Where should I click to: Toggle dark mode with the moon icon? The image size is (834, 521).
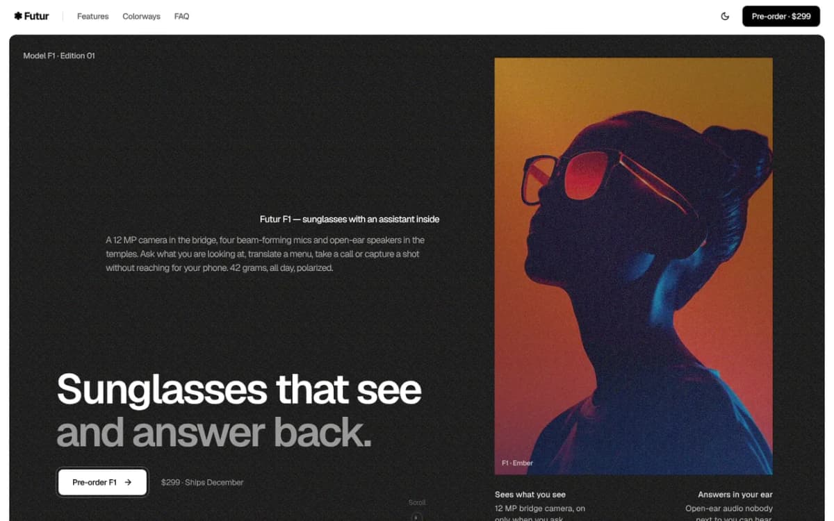click(725, 16)
